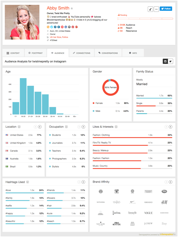Select the Nike logo in Brand Affinity
Viewport: 178px width, 237px height.
(132, 202)
